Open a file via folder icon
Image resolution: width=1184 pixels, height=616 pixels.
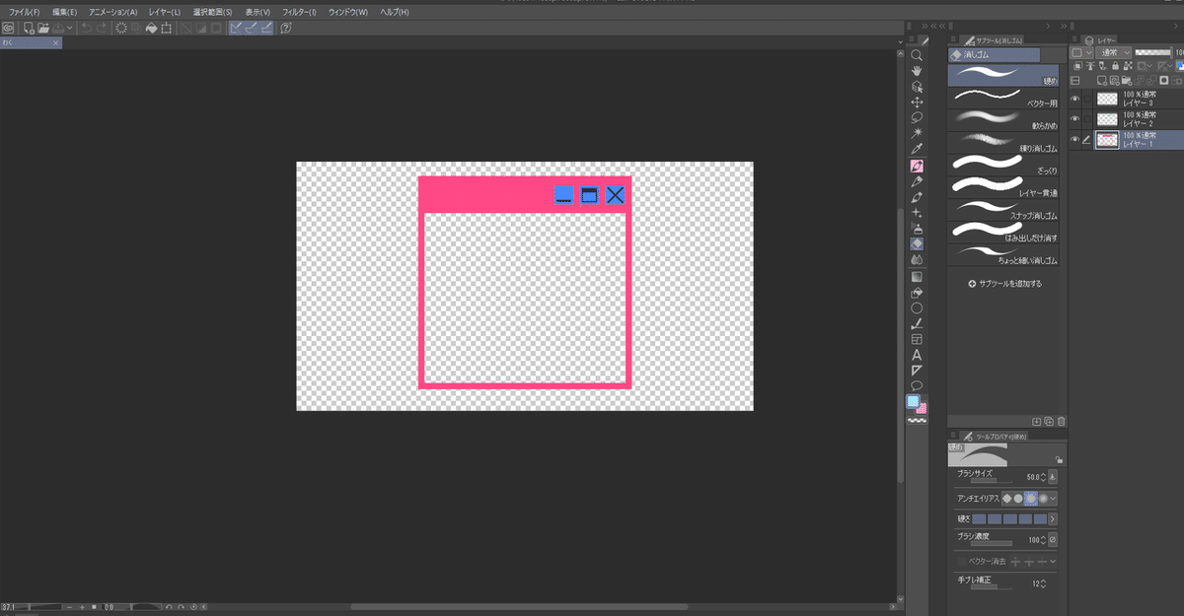click(x=43, y=28)
